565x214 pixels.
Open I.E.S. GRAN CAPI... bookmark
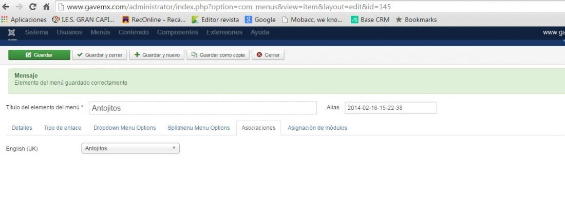click(83, 20)
